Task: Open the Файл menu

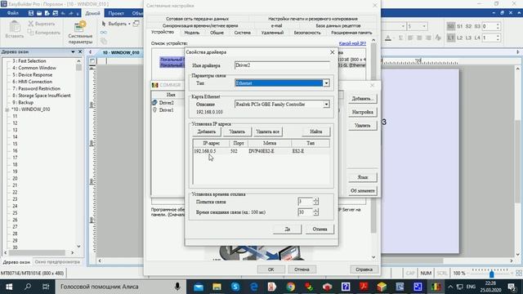Action: click(13, 13)
